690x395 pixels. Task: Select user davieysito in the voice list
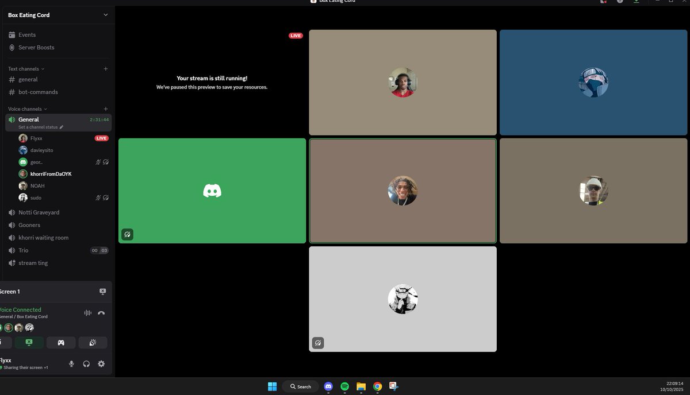pyautogui.click(x=63, y=150)
